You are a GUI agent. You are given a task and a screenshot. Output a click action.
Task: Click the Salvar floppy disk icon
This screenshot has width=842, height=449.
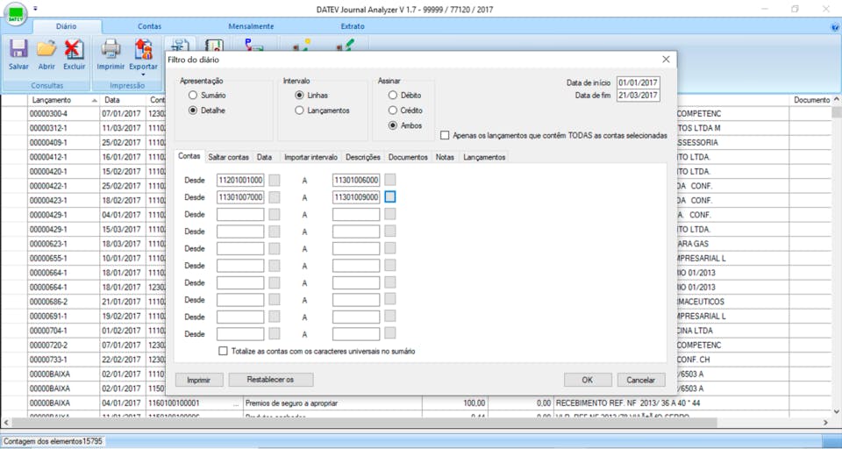point(18,50)
